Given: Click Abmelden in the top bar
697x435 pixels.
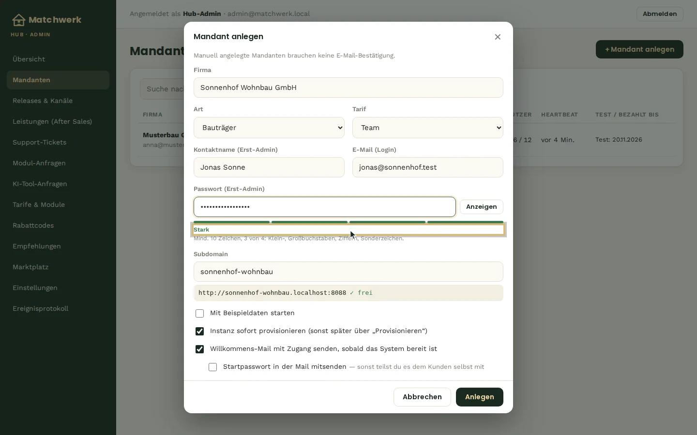Looking at the screenshot, I should pyautogui.click(x=660, y=14).
